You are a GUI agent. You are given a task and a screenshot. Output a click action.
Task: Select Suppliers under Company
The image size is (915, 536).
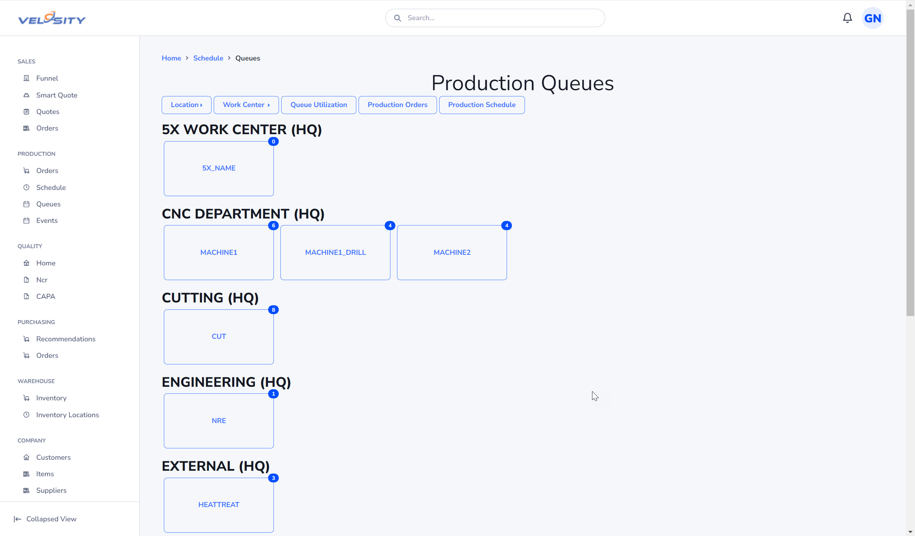(51, 490)
